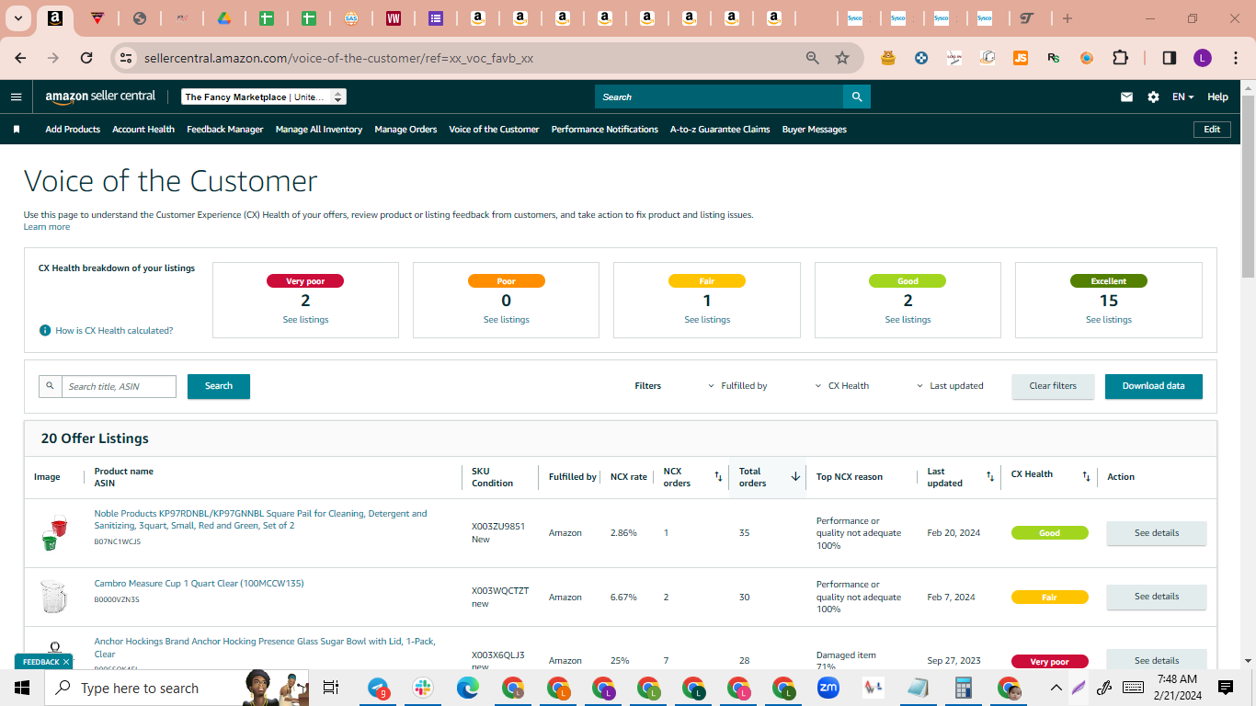Open Task View on the taskbar
1256x706 pixels.
331,688
